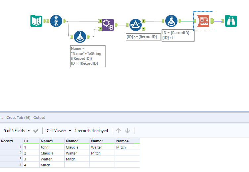Click the Name1 column header
Viewport: 249px width, 172px height.
[x=52, y=141]
